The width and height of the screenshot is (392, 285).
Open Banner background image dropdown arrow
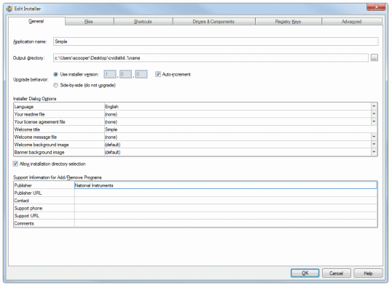374,152
